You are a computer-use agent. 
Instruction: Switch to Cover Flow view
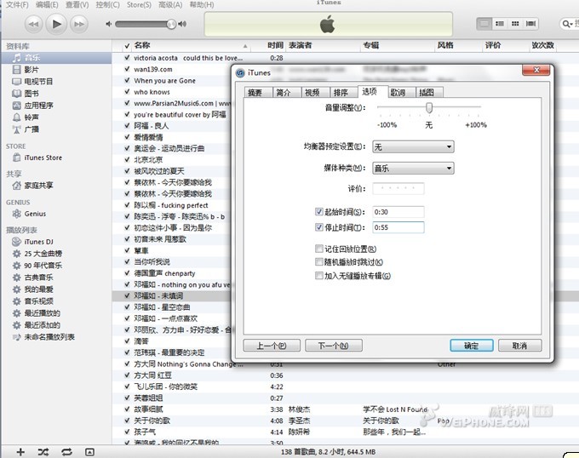(530, 24)
